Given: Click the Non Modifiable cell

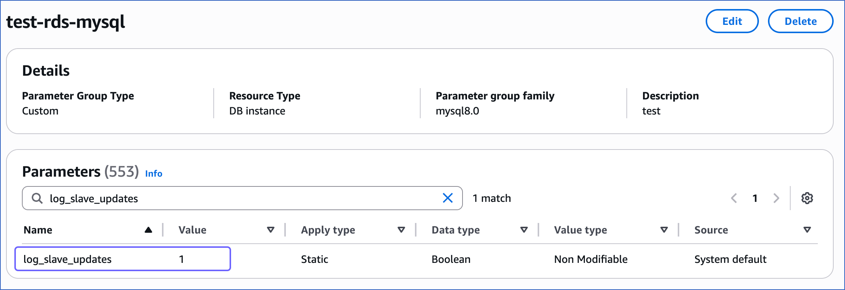Looking at the screenshot, I should (591, 259).
